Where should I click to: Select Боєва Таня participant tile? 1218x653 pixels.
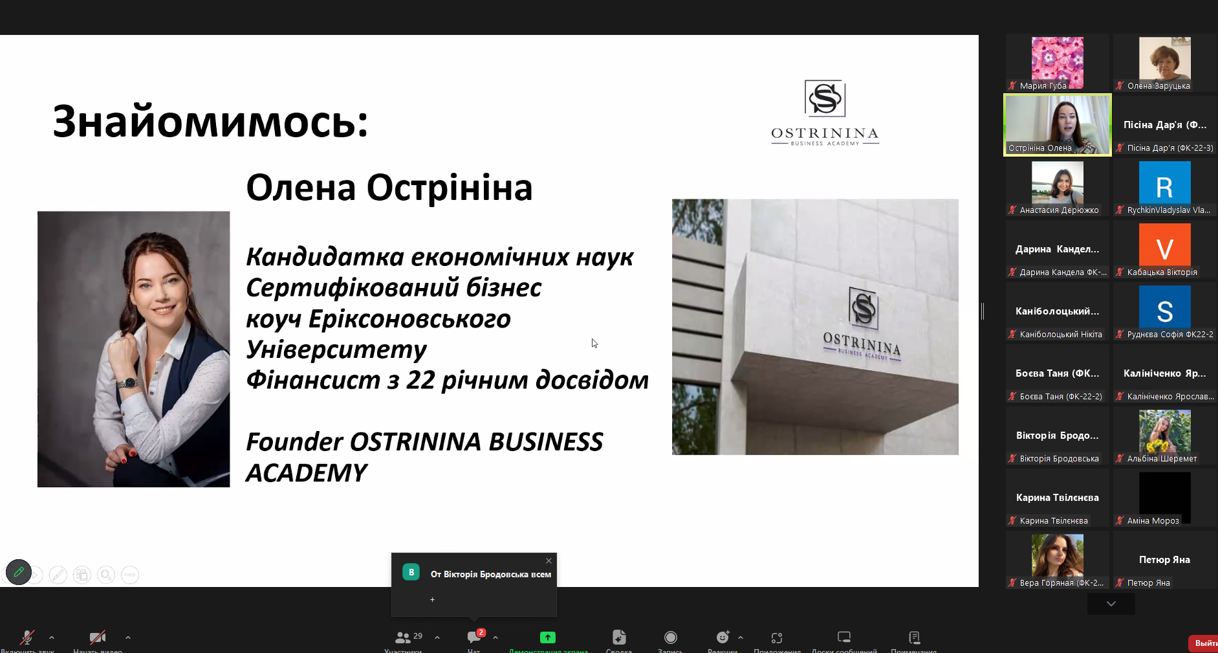click(x=1058, y=373)
